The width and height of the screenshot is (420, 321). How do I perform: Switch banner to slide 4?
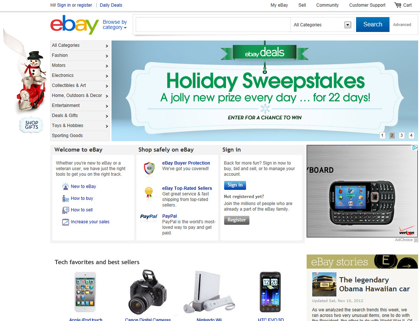411,136
